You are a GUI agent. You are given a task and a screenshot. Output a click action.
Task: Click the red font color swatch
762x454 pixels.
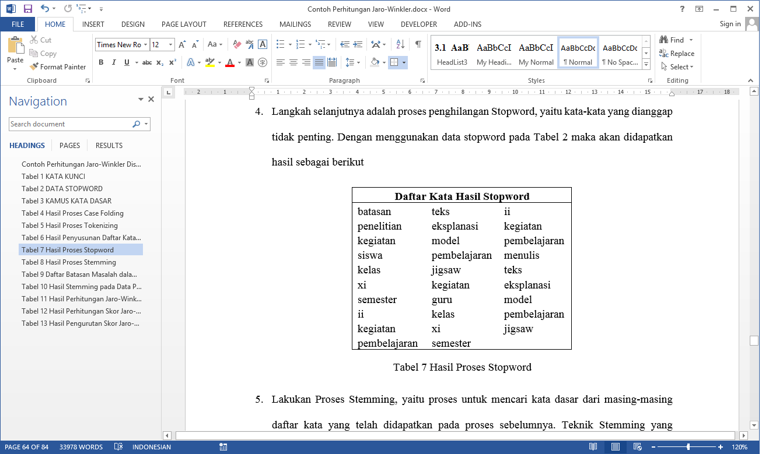click(230, 63)
